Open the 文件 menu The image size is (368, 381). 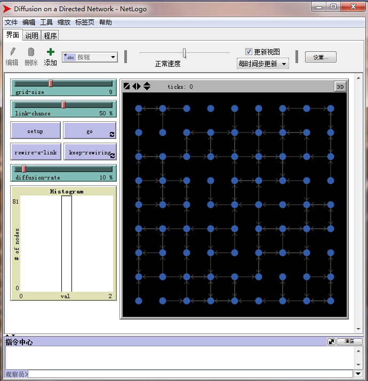[11, 22]
